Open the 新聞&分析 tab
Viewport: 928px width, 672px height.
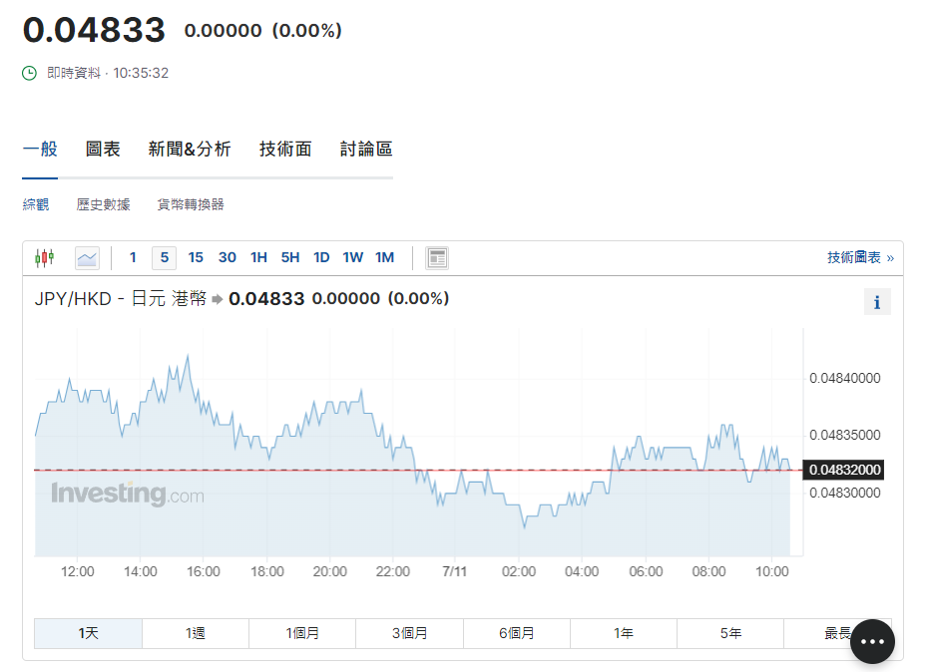click(x=189, y=147)
